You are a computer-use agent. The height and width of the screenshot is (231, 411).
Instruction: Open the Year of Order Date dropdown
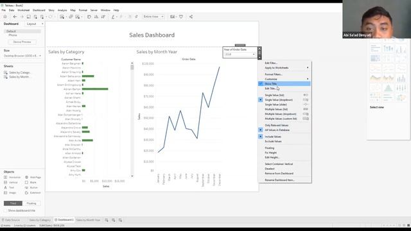[x=240, y=54]
